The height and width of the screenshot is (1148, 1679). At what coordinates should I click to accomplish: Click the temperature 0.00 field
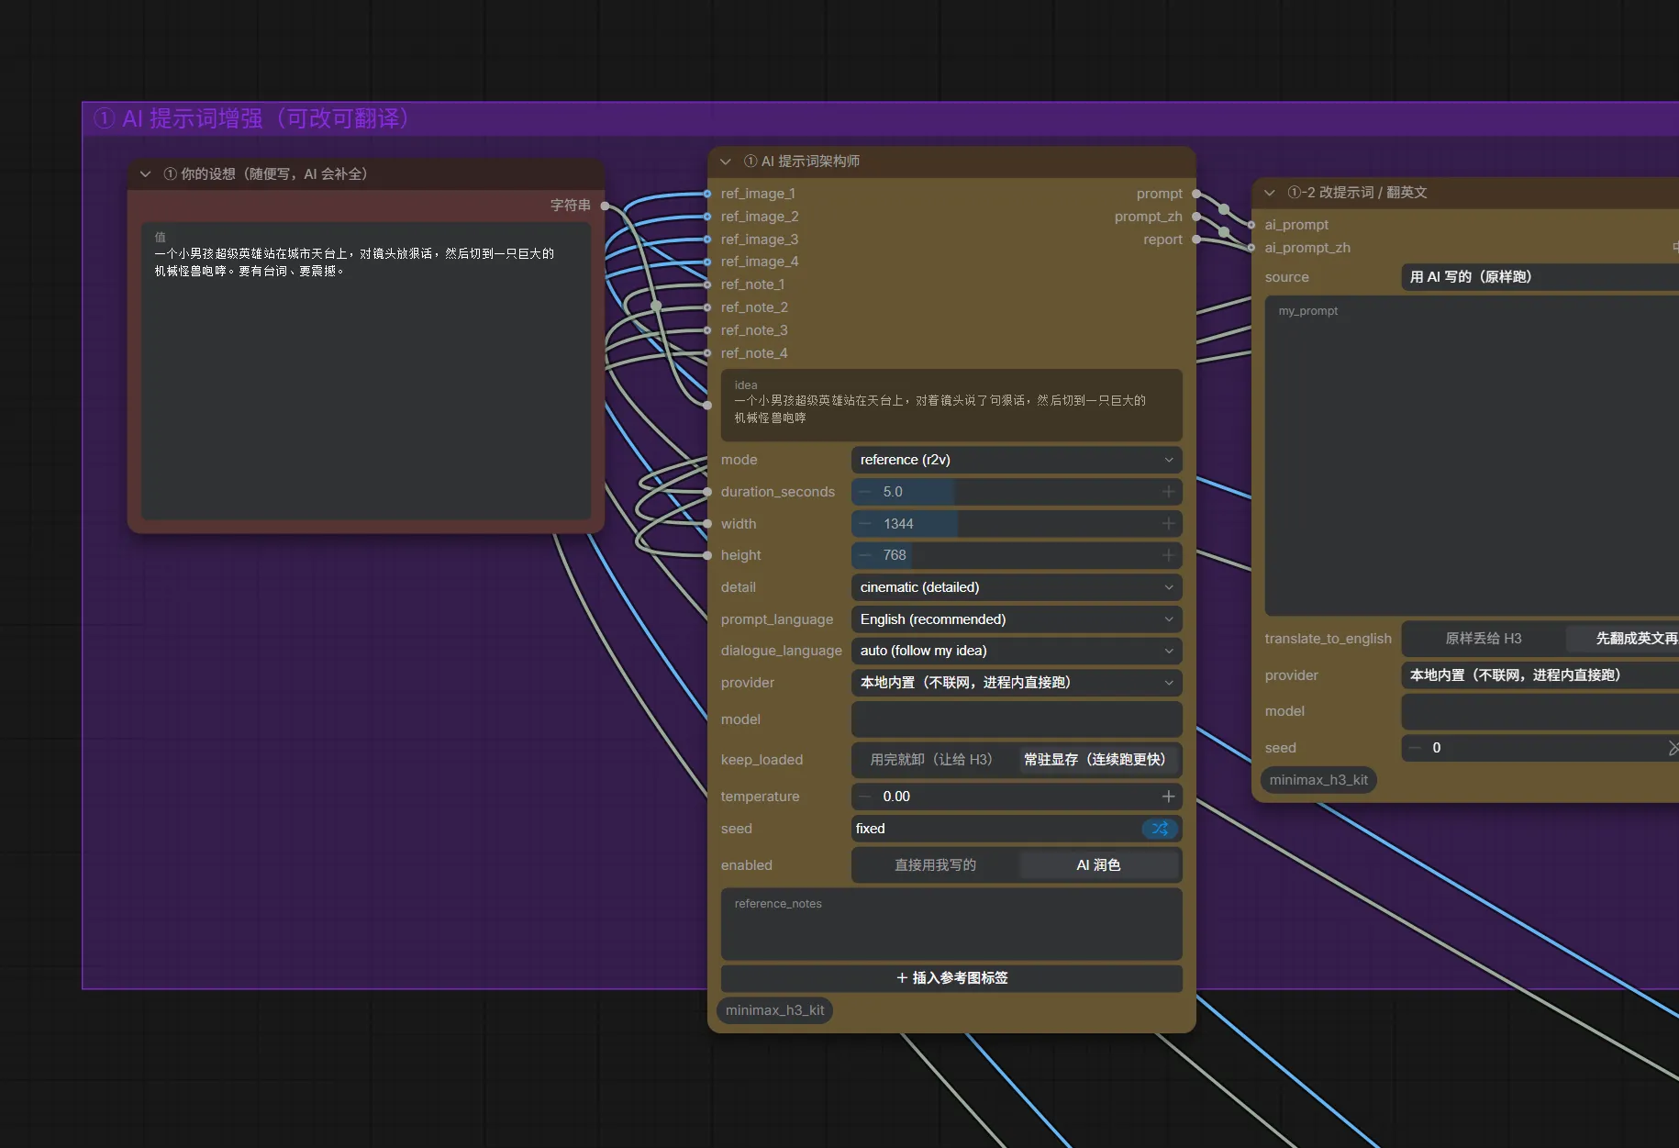(1017, 797)
